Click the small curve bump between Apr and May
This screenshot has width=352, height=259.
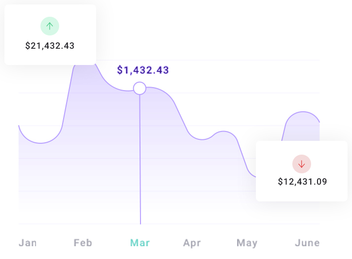224,131
